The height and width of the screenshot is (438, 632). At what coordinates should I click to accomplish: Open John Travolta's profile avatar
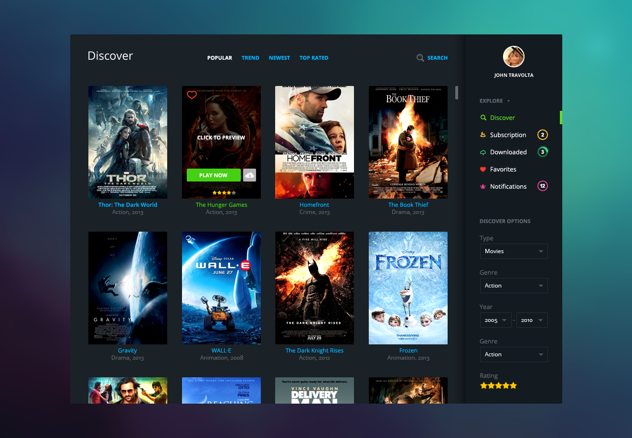pos(514,57)
